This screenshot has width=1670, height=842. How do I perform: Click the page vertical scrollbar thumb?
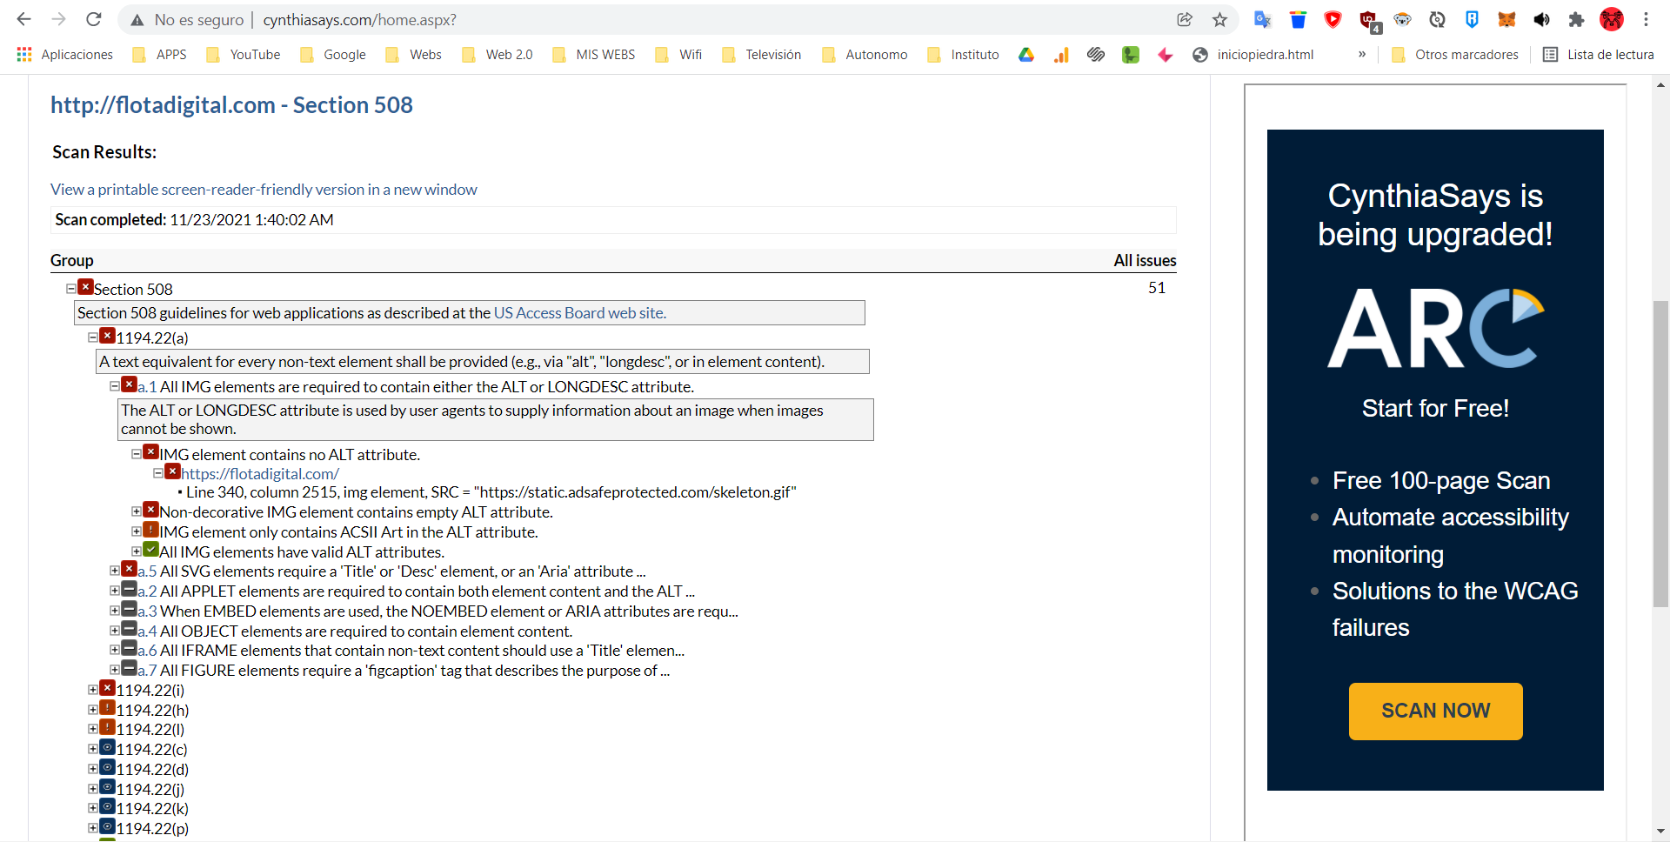[x=1660, y=452]
